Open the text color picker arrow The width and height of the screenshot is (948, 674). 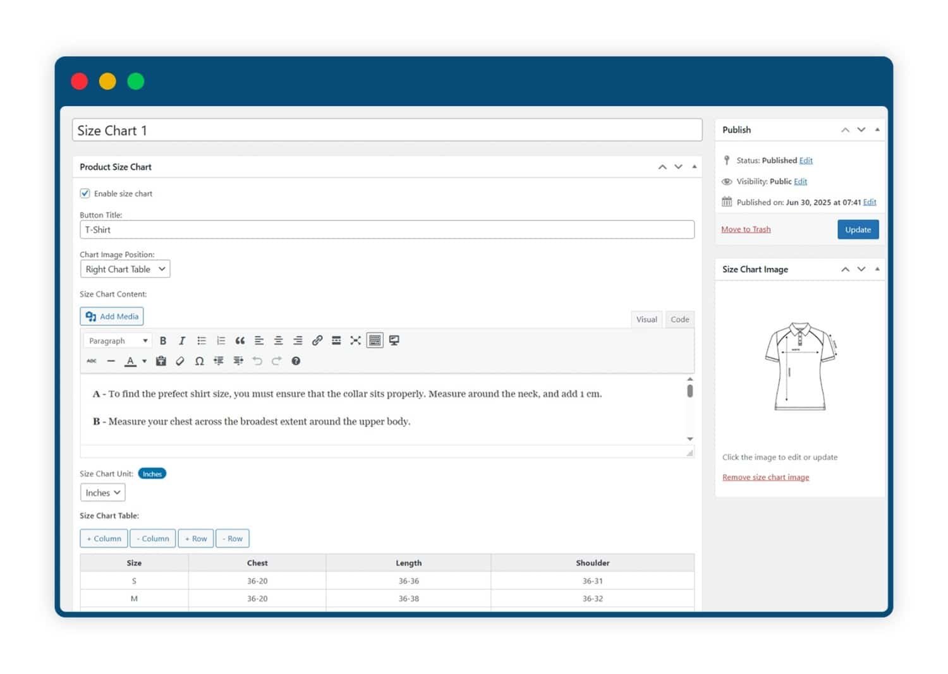coord(145,361)
